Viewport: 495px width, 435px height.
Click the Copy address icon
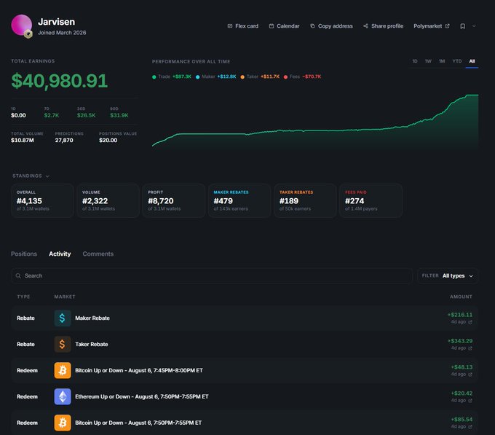point(312,26)
